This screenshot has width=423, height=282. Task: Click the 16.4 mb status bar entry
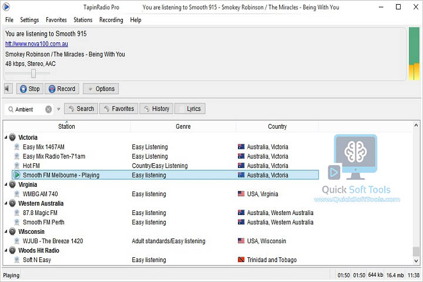point(395,276)
